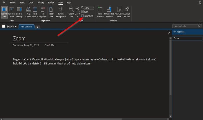The width and height of the screenshot is (203, 120).
Task: Open the 135% zoom percentage dropdown
Action: pyautogui.click(x=93, y=8)
